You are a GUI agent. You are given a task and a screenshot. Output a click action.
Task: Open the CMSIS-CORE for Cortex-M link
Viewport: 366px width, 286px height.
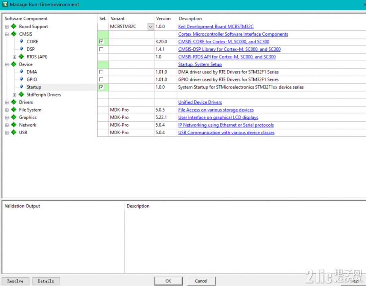tap(223, 42)
